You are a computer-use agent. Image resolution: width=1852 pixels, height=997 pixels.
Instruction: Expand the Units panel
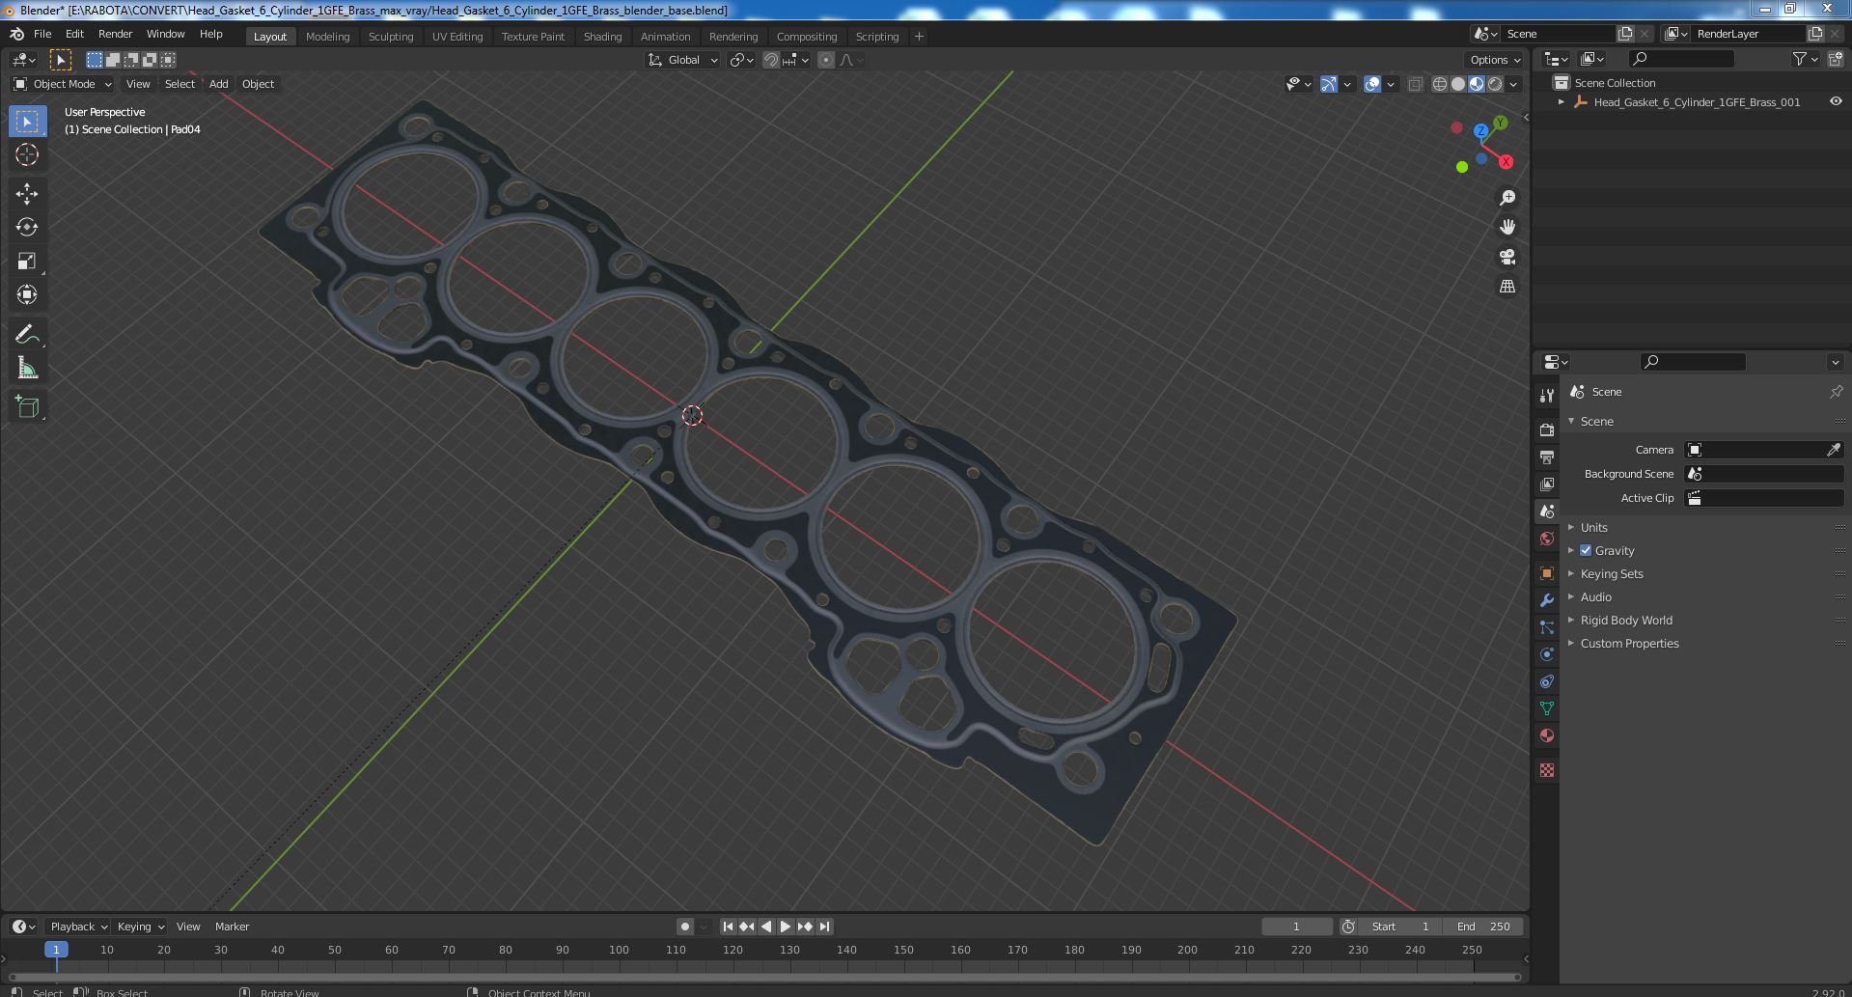point(1593,527)
